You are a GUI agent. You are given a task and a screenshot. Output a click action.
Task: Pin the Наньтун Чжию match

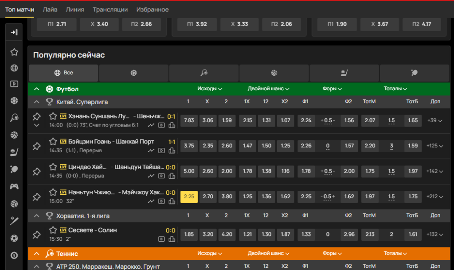[x=36, y=197]
